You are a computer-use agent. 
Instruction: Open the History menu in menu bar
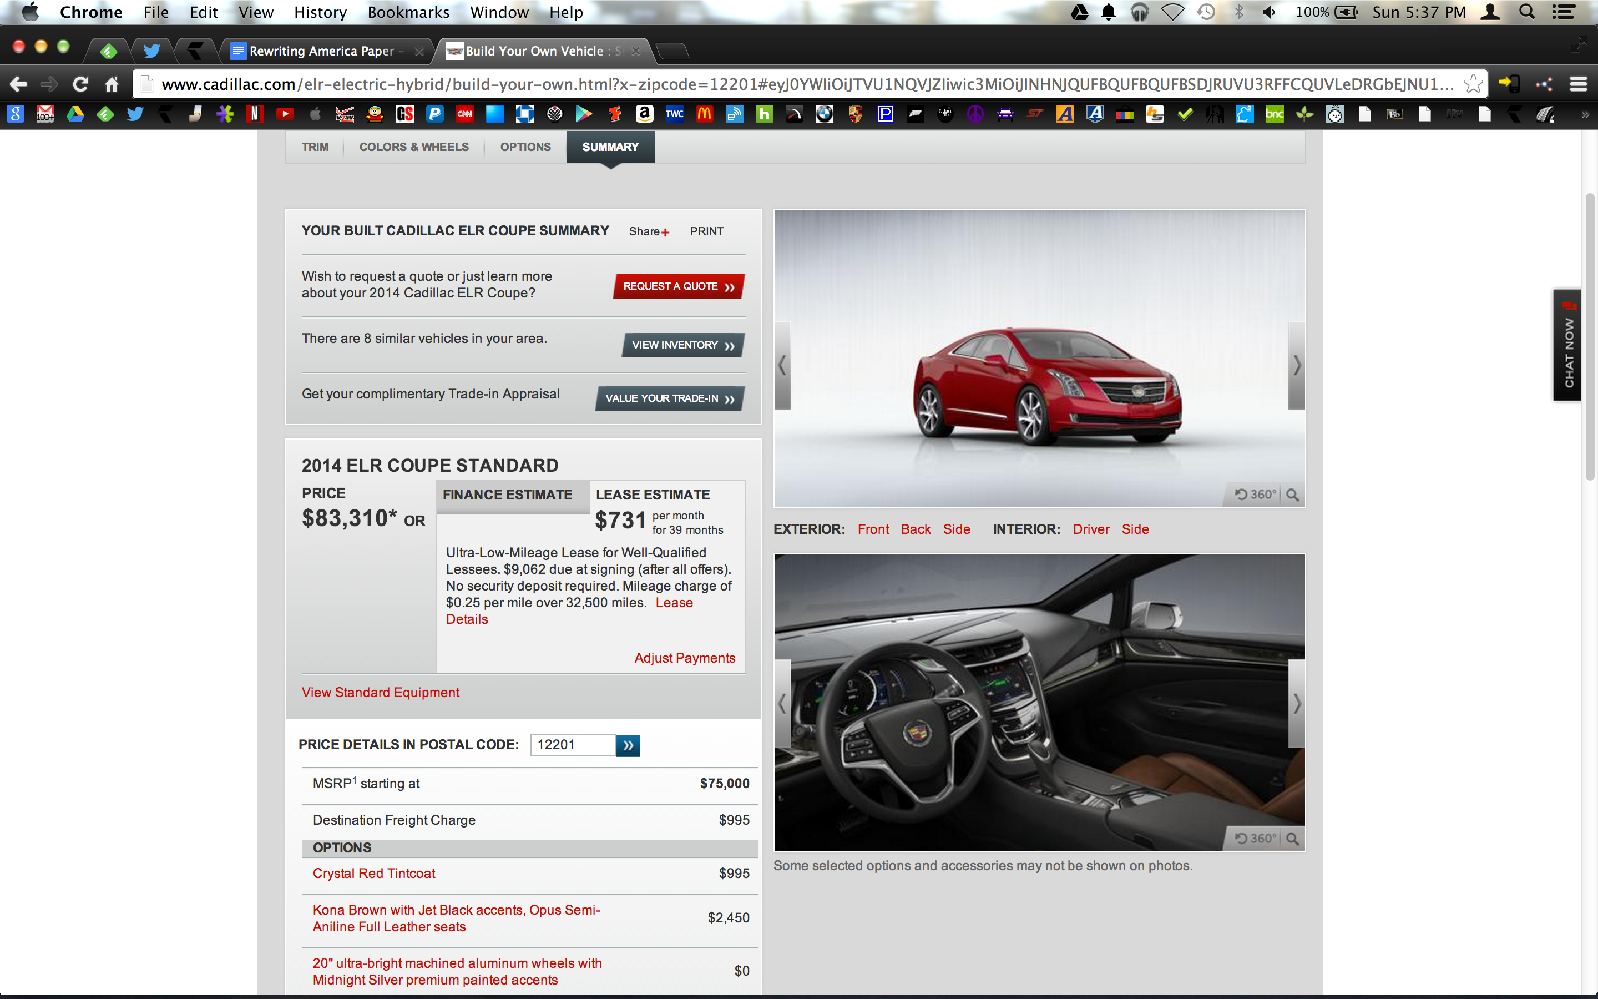click(x=320, y=12)
